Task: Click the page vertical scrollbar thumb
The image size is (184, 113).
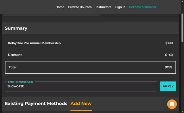Action: (182, 28)
